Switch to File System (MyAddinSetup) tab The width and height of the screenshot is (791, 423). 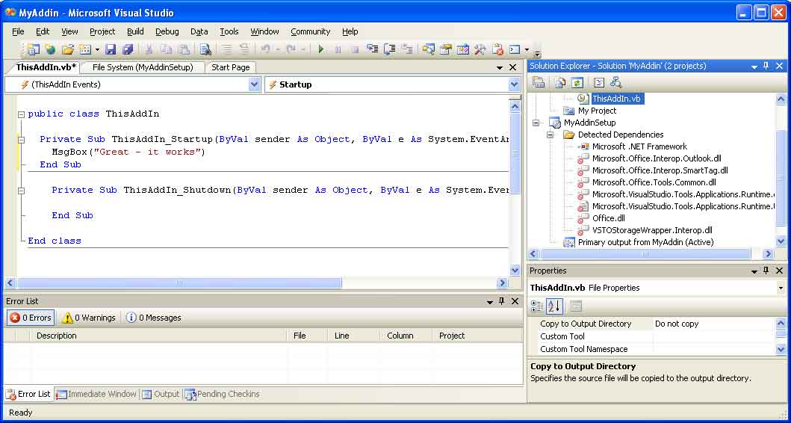click(142, 67)
